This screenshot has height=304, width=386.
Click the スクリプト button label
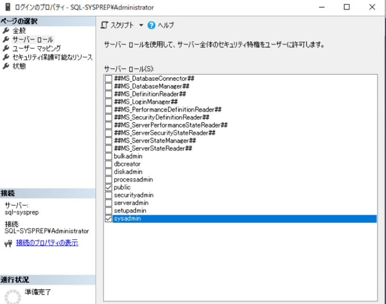click(122, 25)
